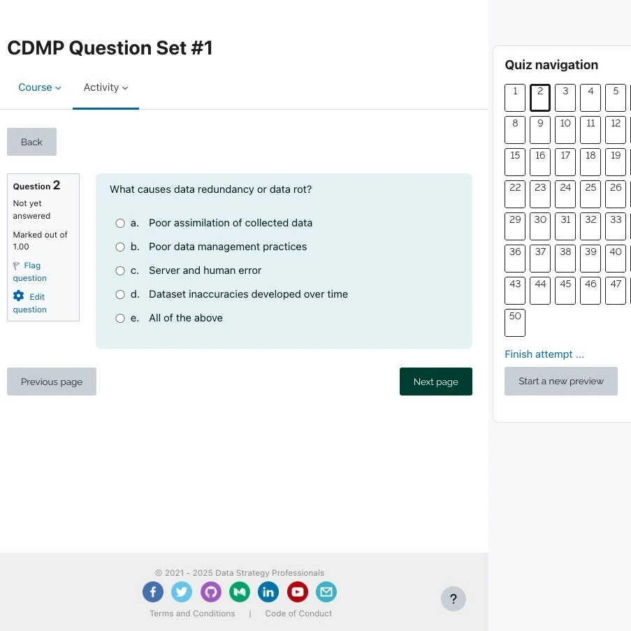Screen dimensions: 631x631
Task: Open the Facebook social icon
Action: tap(153, 592)
